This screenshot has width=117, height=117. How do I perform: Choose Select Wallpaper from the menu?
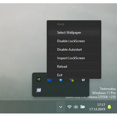pyautogui.click(x=74, y=32)
